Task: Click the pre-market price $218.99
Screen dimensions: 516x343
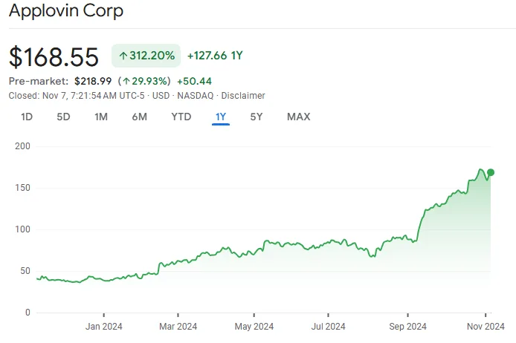Action: click(x=94, y=81)
